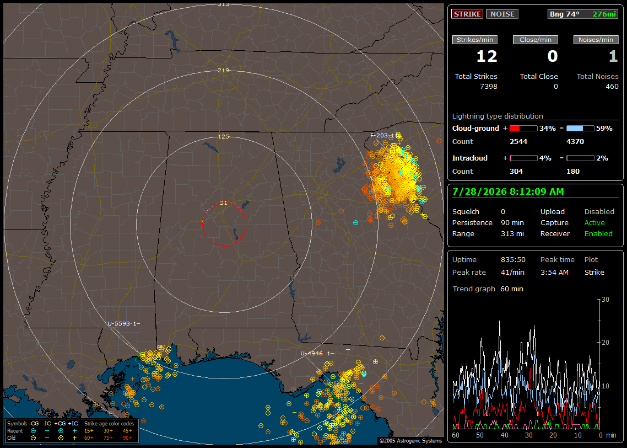Click the recent +CG cyan circled-plus symbol
The width and height of the screenshot is (627, 448).
[61, 431]
